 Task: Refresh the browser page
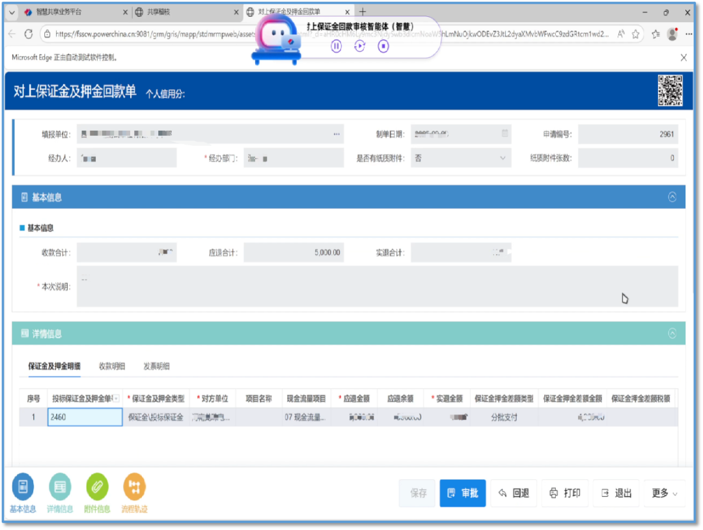29,34
